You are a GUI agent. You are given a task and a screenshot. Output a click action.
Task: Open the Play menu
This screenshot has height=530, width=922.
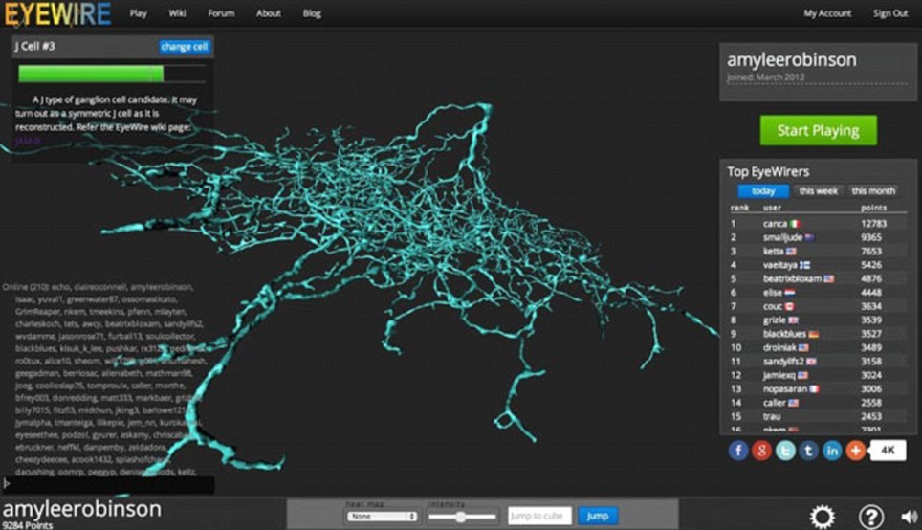[x=138, y=13]
